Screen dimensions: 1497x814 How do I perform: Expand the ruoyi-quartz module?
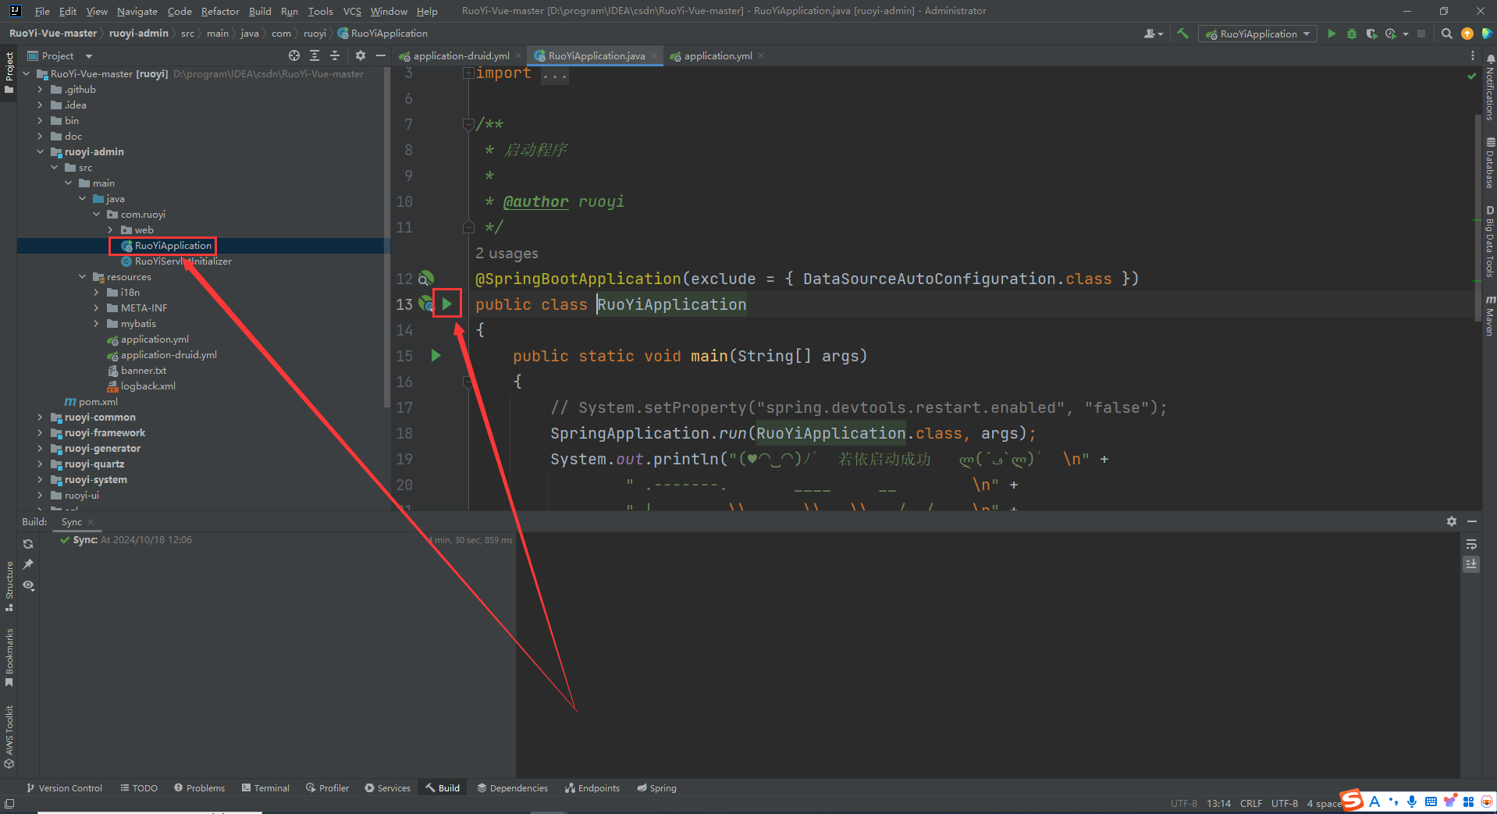click(x=40, y=464)
